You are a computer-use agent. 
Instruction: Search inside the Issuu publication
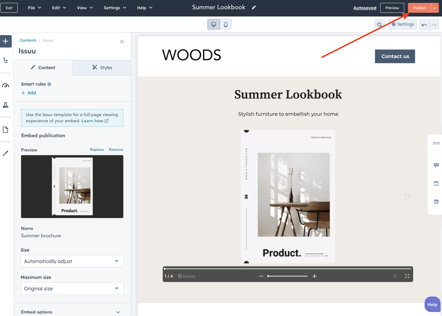coord(395,276)
